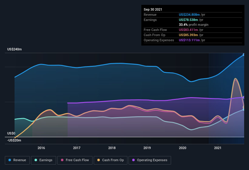Click the -US$20m y-axis label
The height and width of the screenshot is (170, 249).
[14, 140]
